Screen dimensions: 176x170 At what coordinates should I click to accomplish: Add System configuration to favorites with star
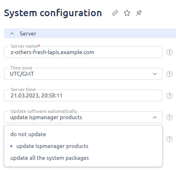[x=127, y=13]
